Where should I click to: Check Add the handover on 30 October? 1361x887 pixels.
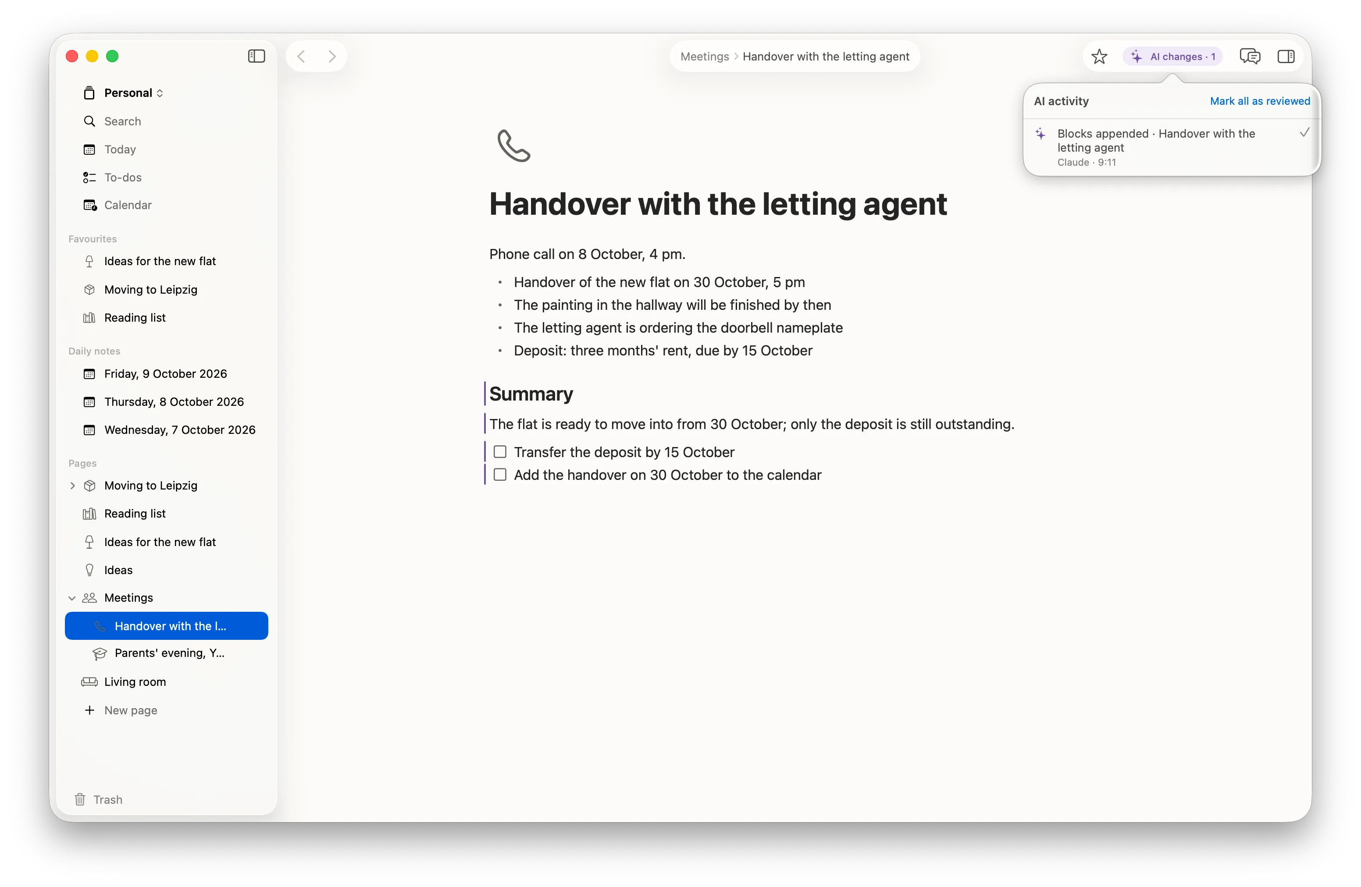pyautogui.click(x=500, y=475)
